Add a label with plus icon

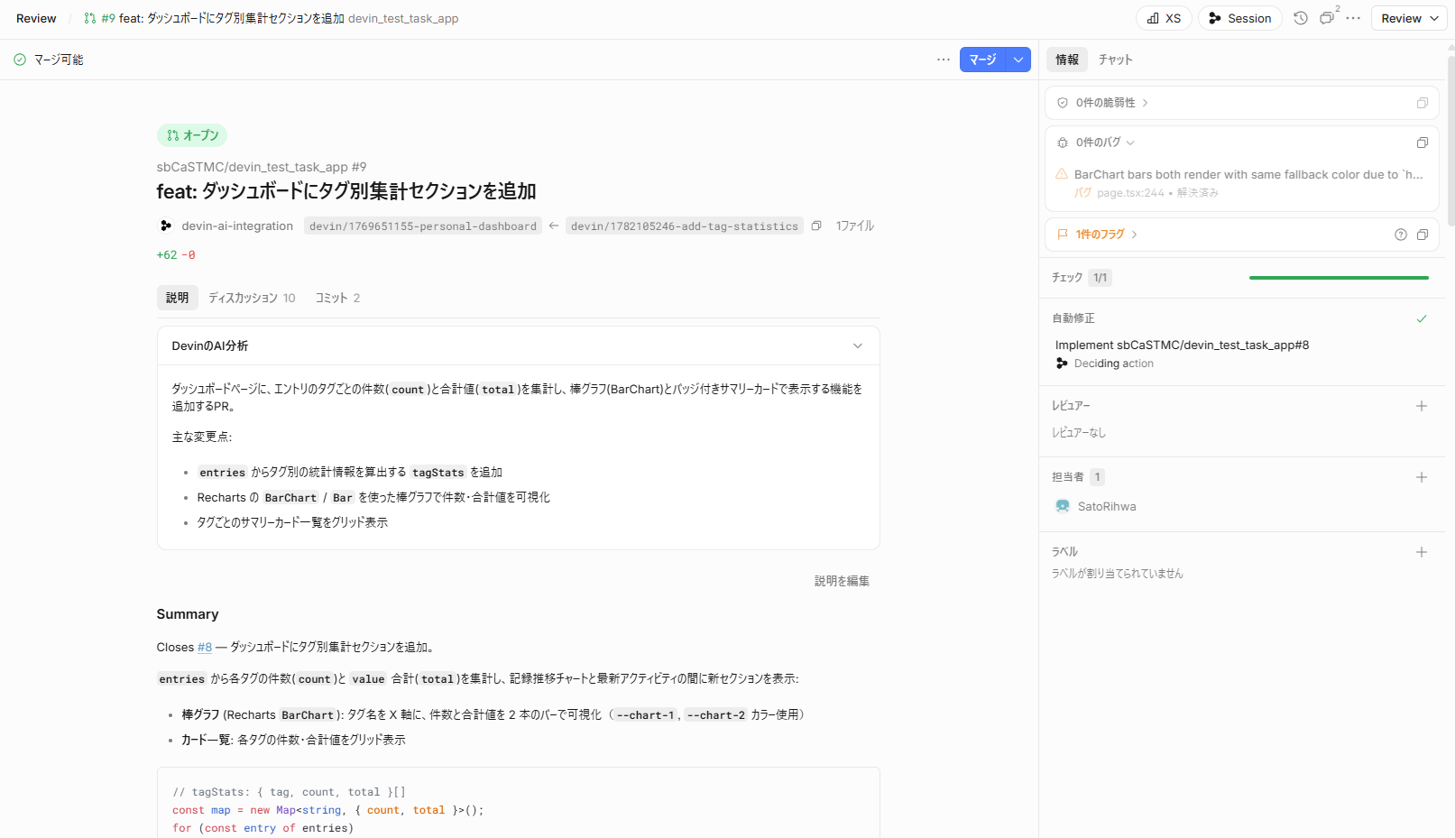(x=1422, y=552)
